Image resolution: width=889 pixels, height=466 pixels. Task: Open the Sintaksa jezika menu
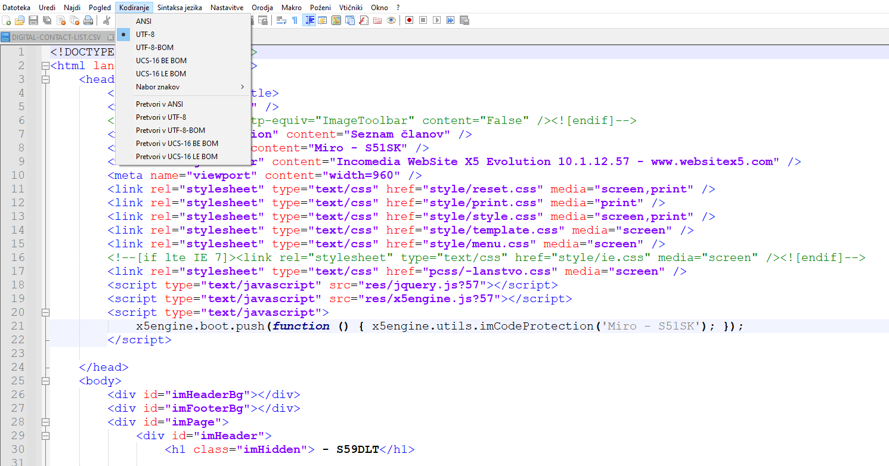[x=179, y=8]
